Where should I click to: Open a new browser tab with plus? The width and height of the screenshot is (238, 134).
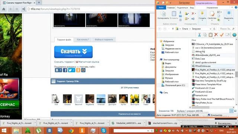pyautogui.click(x=39, y=3)
